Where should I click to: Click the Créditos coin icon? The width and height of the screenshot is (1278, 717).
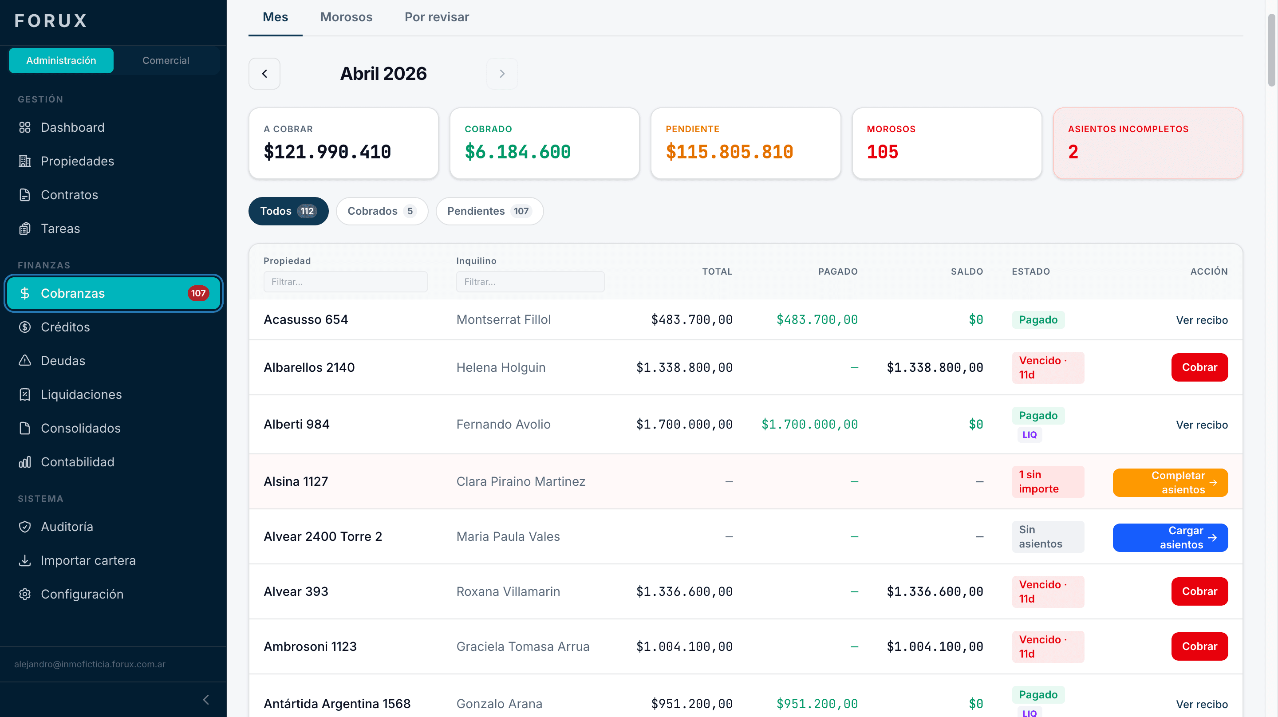(x=25, y=327)
